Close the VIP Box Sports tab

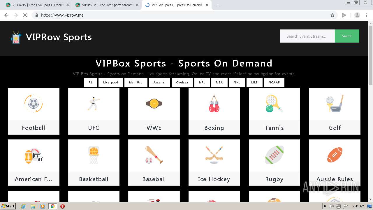(x=207, y=5)
